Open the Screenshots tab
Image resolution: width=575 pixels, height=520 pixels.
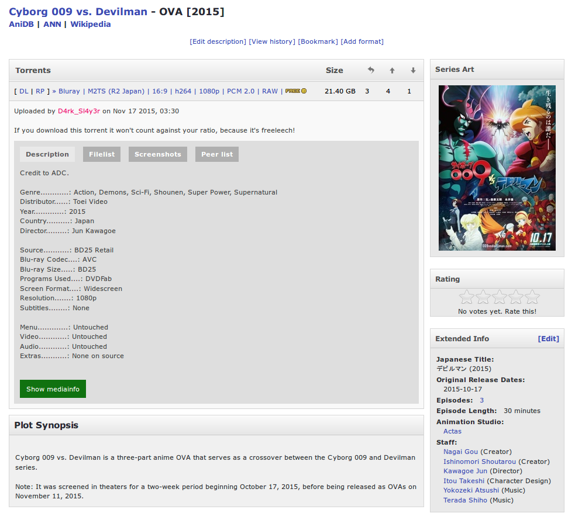(158, 154)
